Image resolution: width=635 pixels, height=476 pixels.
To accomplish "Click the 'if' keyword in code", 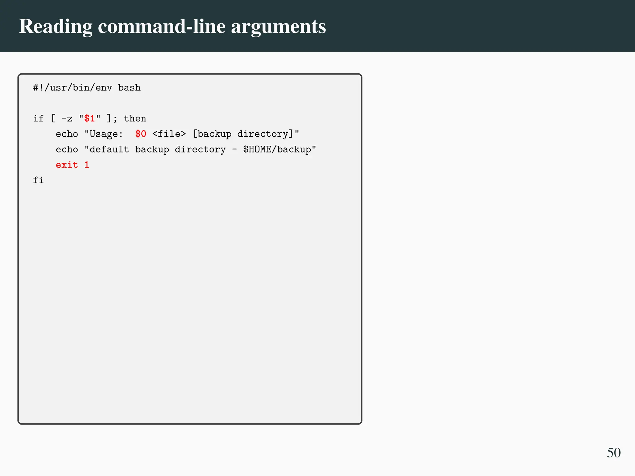I will coord(38,118).
